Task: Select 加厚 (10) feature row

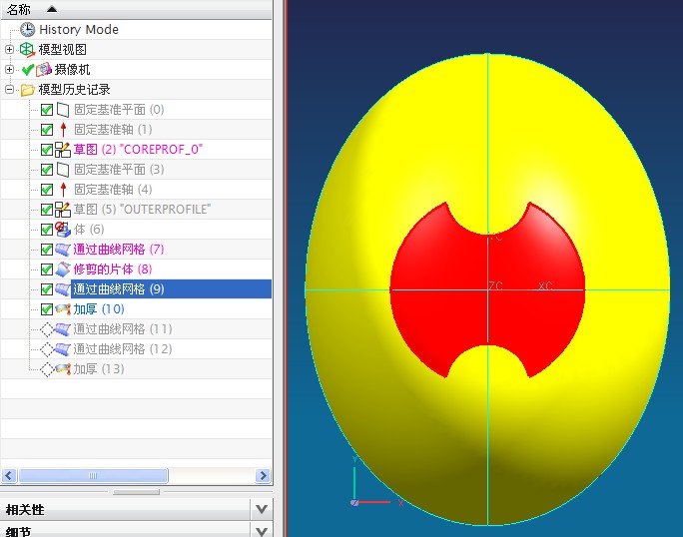Action: (99, 309)
